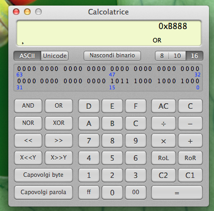Tap the hex digit A key
Viewport: 214px width, 211px height.
coord(89,123)
